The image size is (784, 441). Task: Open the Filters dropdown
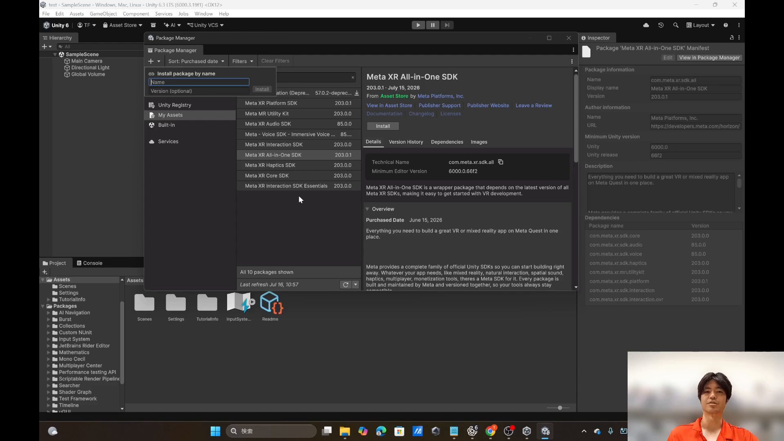(243, 61)
